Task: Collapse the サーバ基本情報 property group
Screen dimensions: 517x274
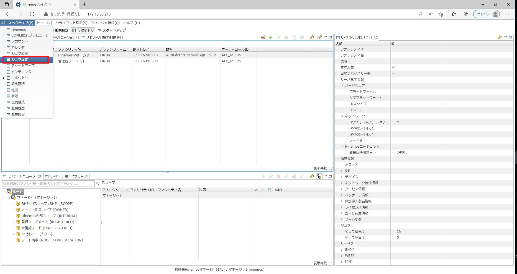Action: 338,80
